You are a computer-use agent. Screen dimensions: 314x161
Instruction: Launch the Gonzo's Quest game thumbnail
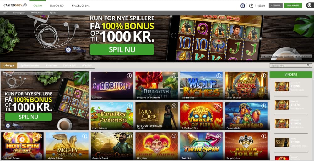pos(112,146)
